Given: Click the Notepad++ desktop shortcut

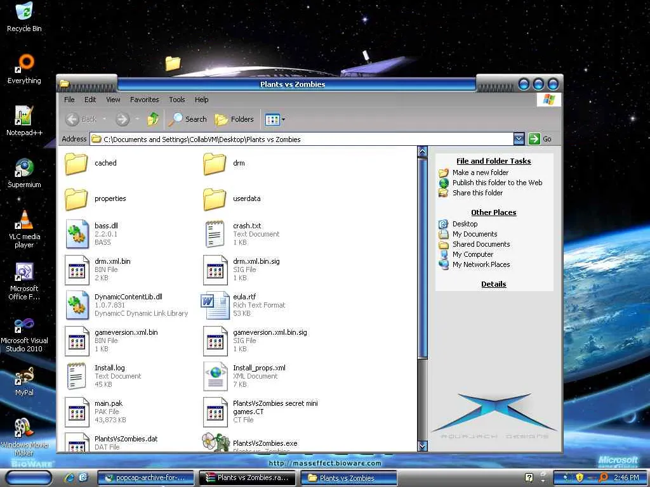Looking at the screenshot, I should 24,121.
